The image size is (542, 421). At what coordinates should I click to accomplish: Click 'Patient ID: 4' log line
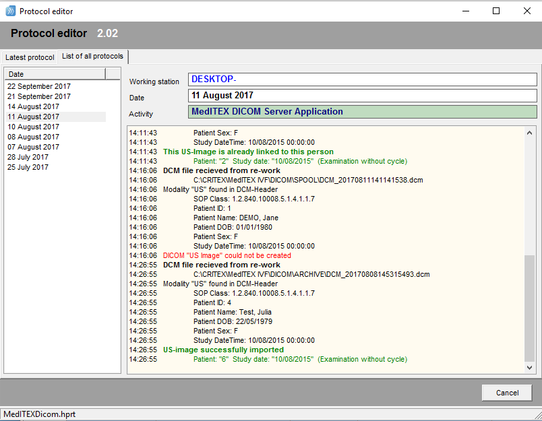[212, 302]
